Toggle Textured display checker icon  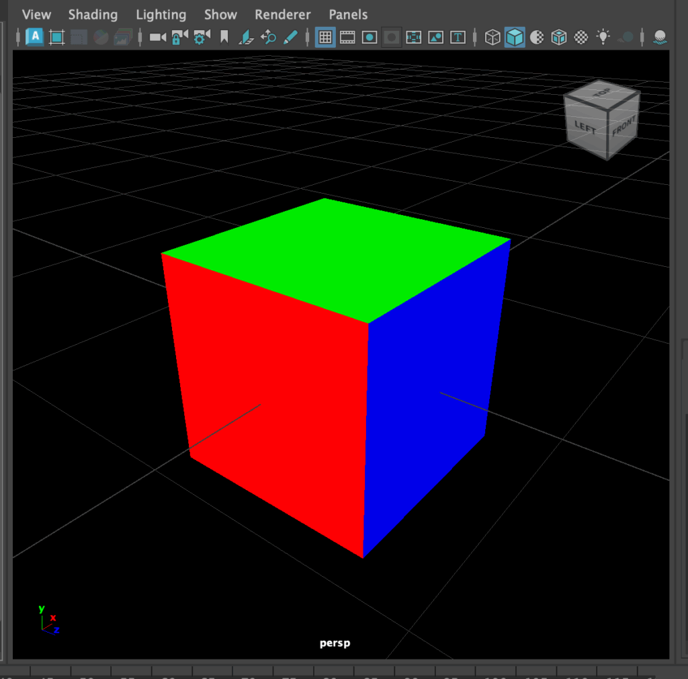coord(582,38)
